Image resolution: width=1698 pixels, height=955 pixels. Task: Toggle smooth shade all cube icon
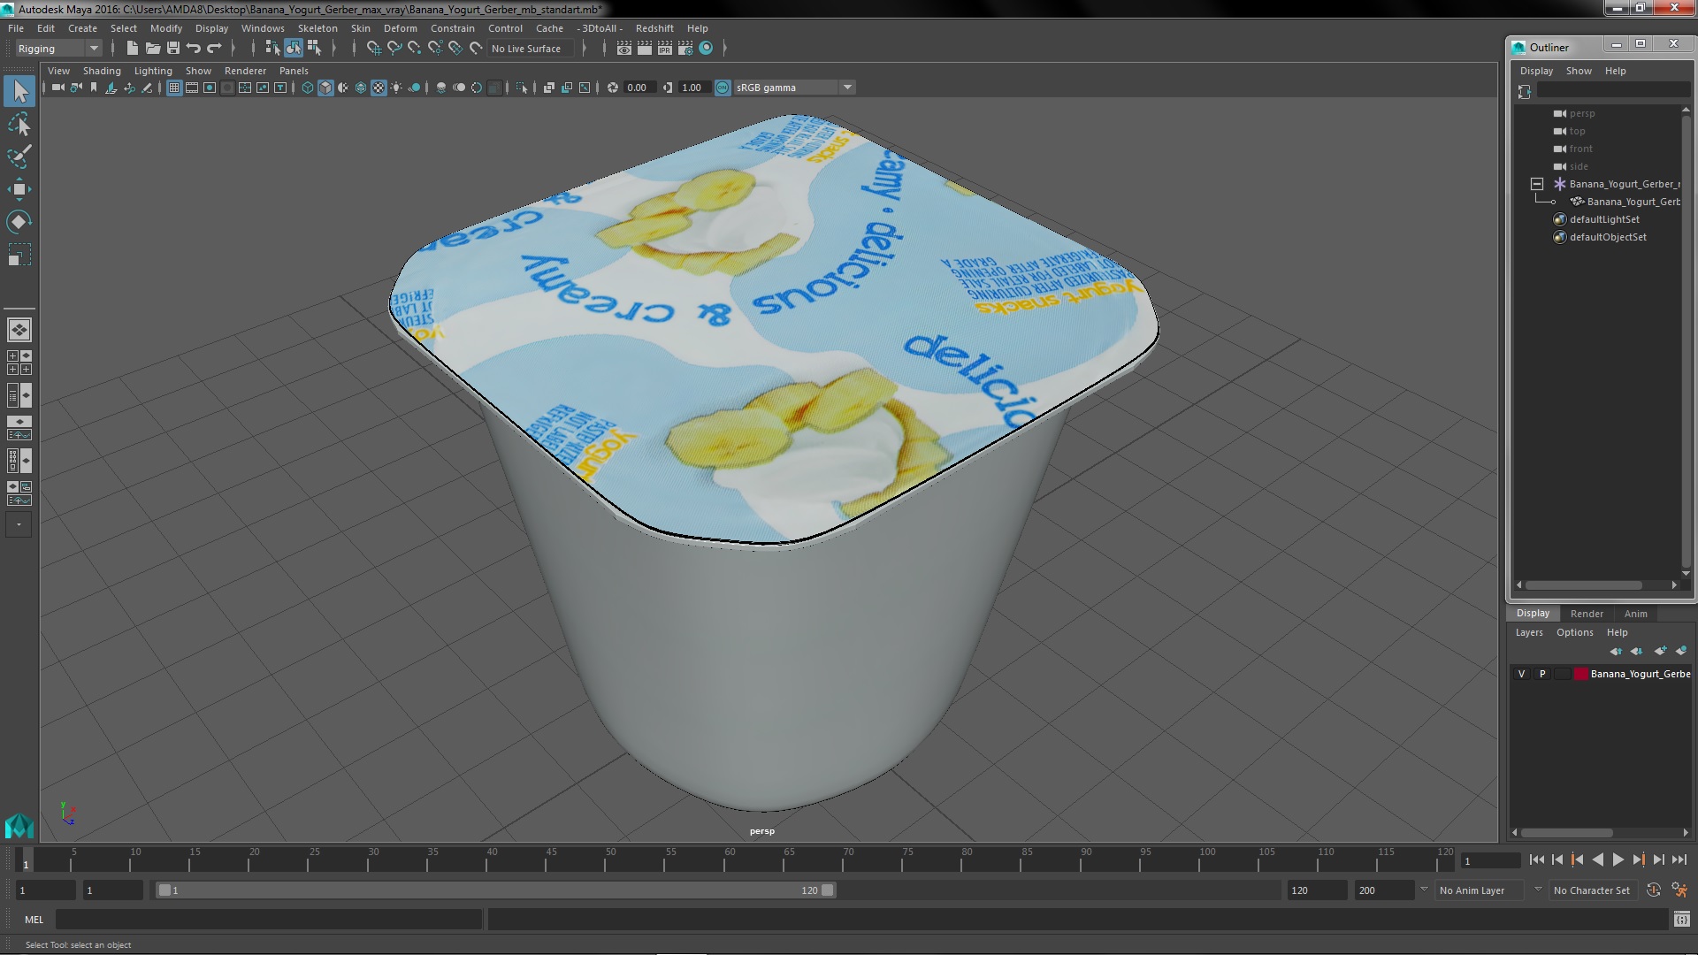click(325, 88)
